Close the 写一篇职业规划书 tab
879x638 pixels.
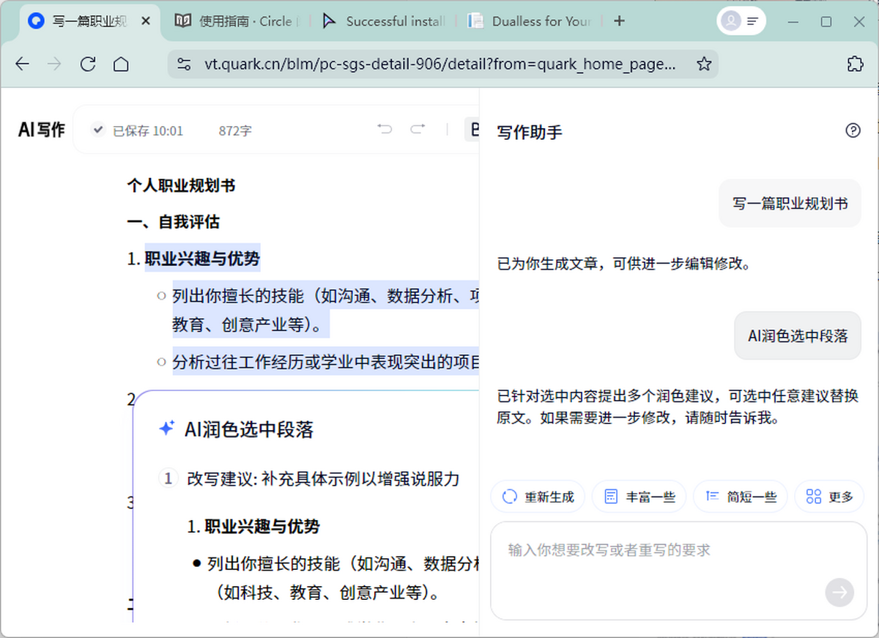[x=146, y=21]
